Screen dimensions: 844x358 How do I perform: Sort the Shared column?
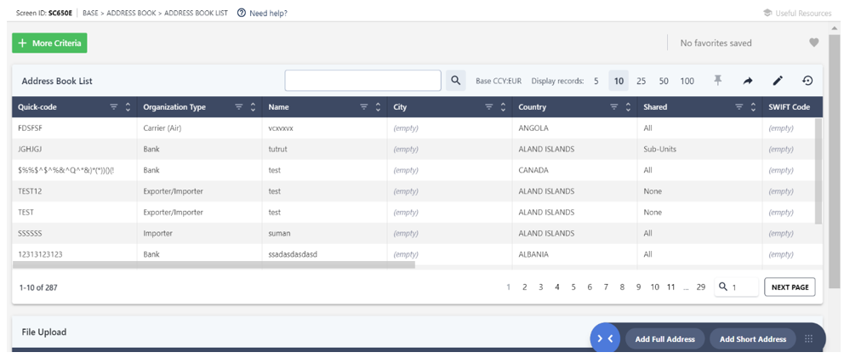point(753,107)
